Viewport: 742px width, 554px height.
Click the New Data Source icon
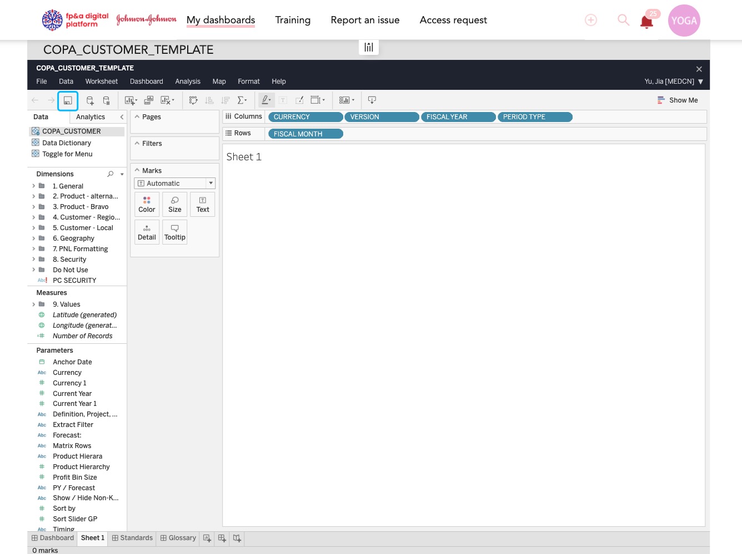tap(90, 100)
